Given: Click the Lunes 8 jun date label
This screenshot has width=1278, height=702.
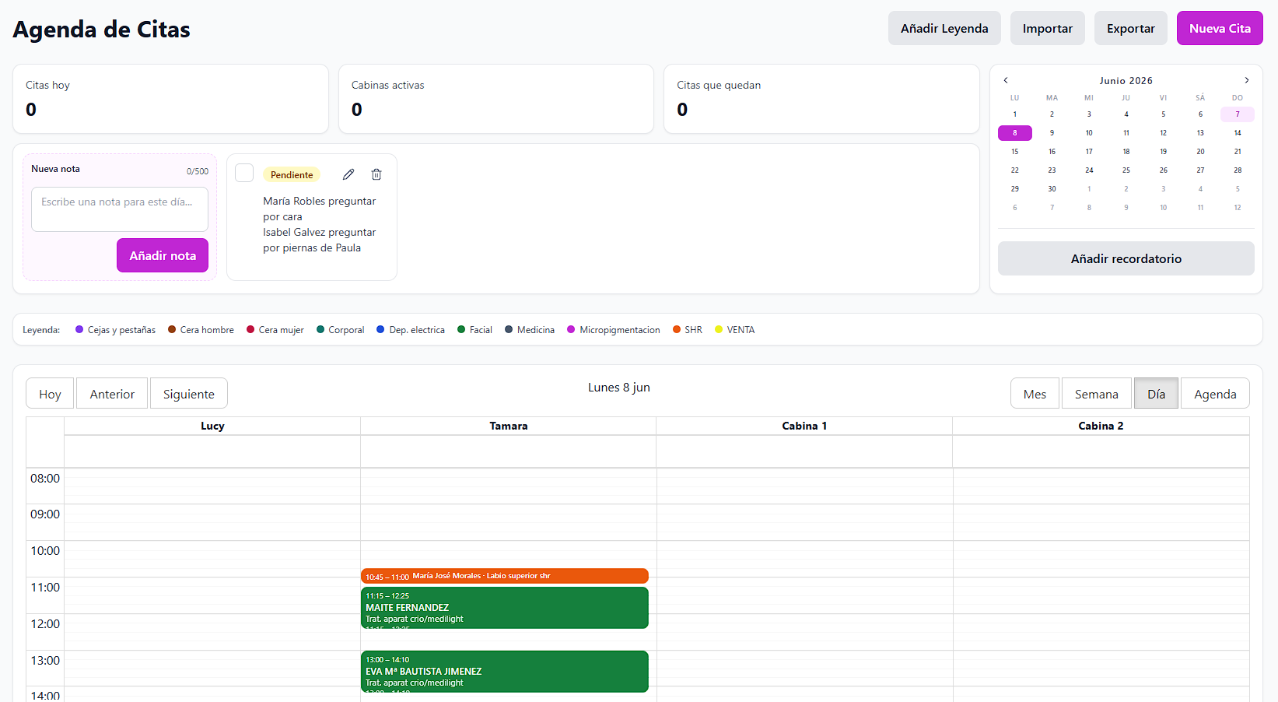Looking at the screenshot, I should pyautogui.click(x=619, y=388).
